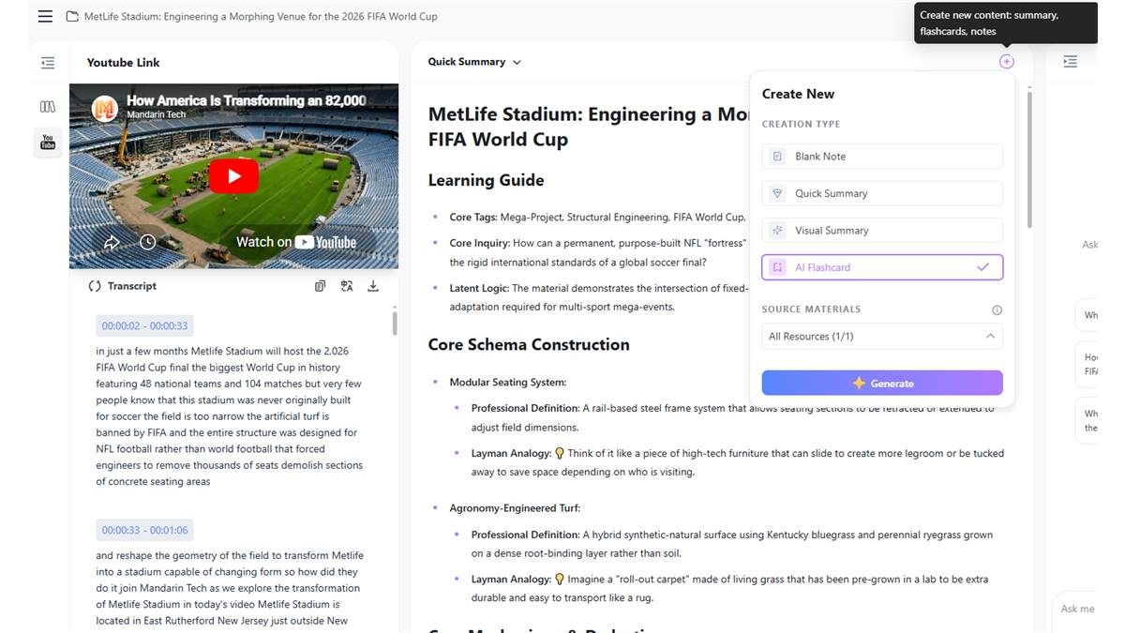1125x633 pixels.
Task: Expand the All Resources (1/1) dropdown
Action: (x=882, y=336)
